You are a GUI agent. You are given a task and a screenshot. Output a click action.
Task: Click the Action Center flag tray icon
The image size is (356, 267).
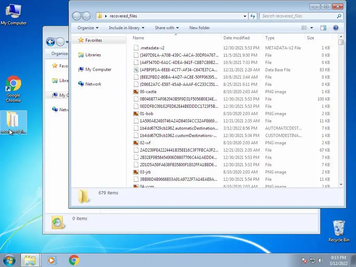click(x=304, y=260)
